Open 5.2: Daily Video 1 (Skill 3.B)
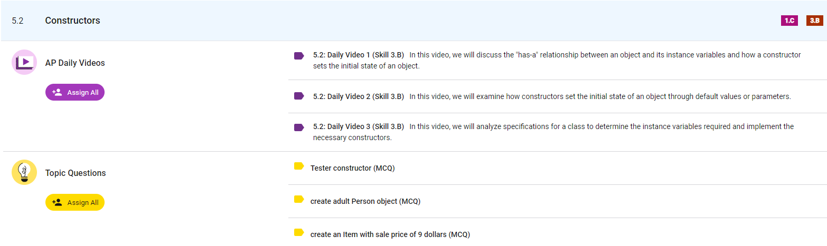The height and width of the screenshot is (246, 827). click(x=359, y=55)
